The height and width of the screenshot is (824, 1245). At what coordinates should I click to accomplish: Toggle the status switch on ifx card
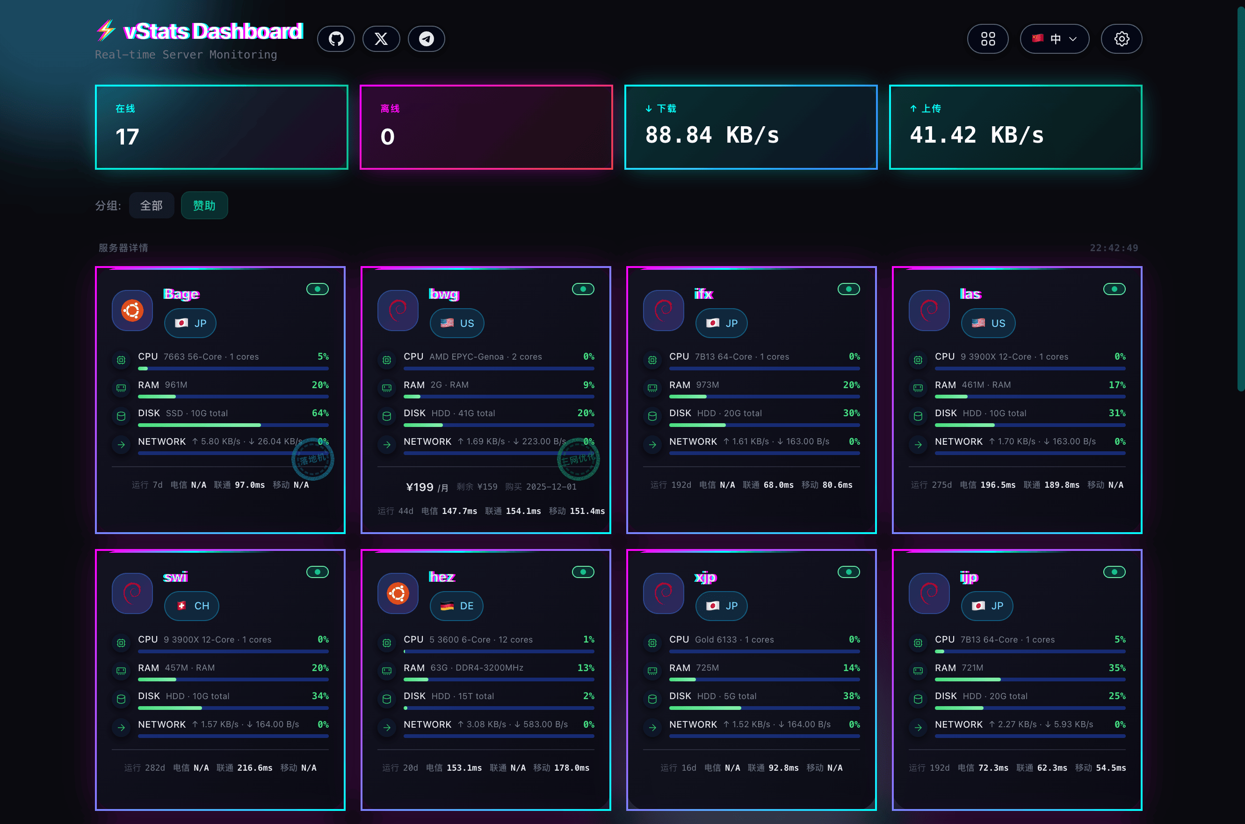pyautogui.click(x=848, y=289)
